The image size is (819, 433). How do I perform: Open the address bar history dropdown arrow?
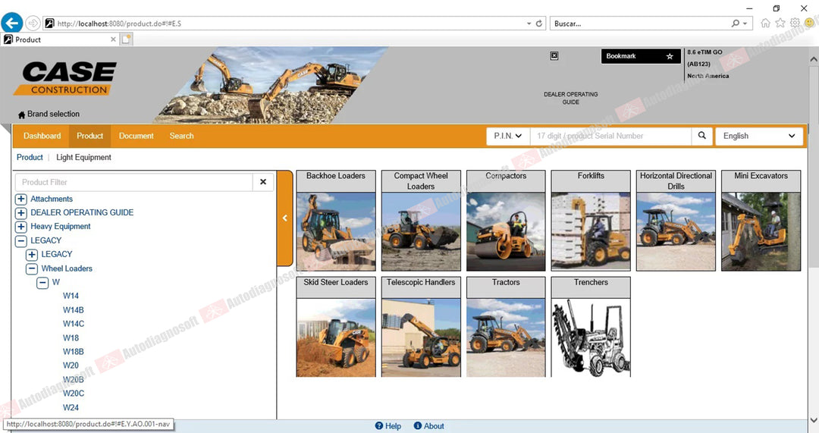click(x=529, y=24)
